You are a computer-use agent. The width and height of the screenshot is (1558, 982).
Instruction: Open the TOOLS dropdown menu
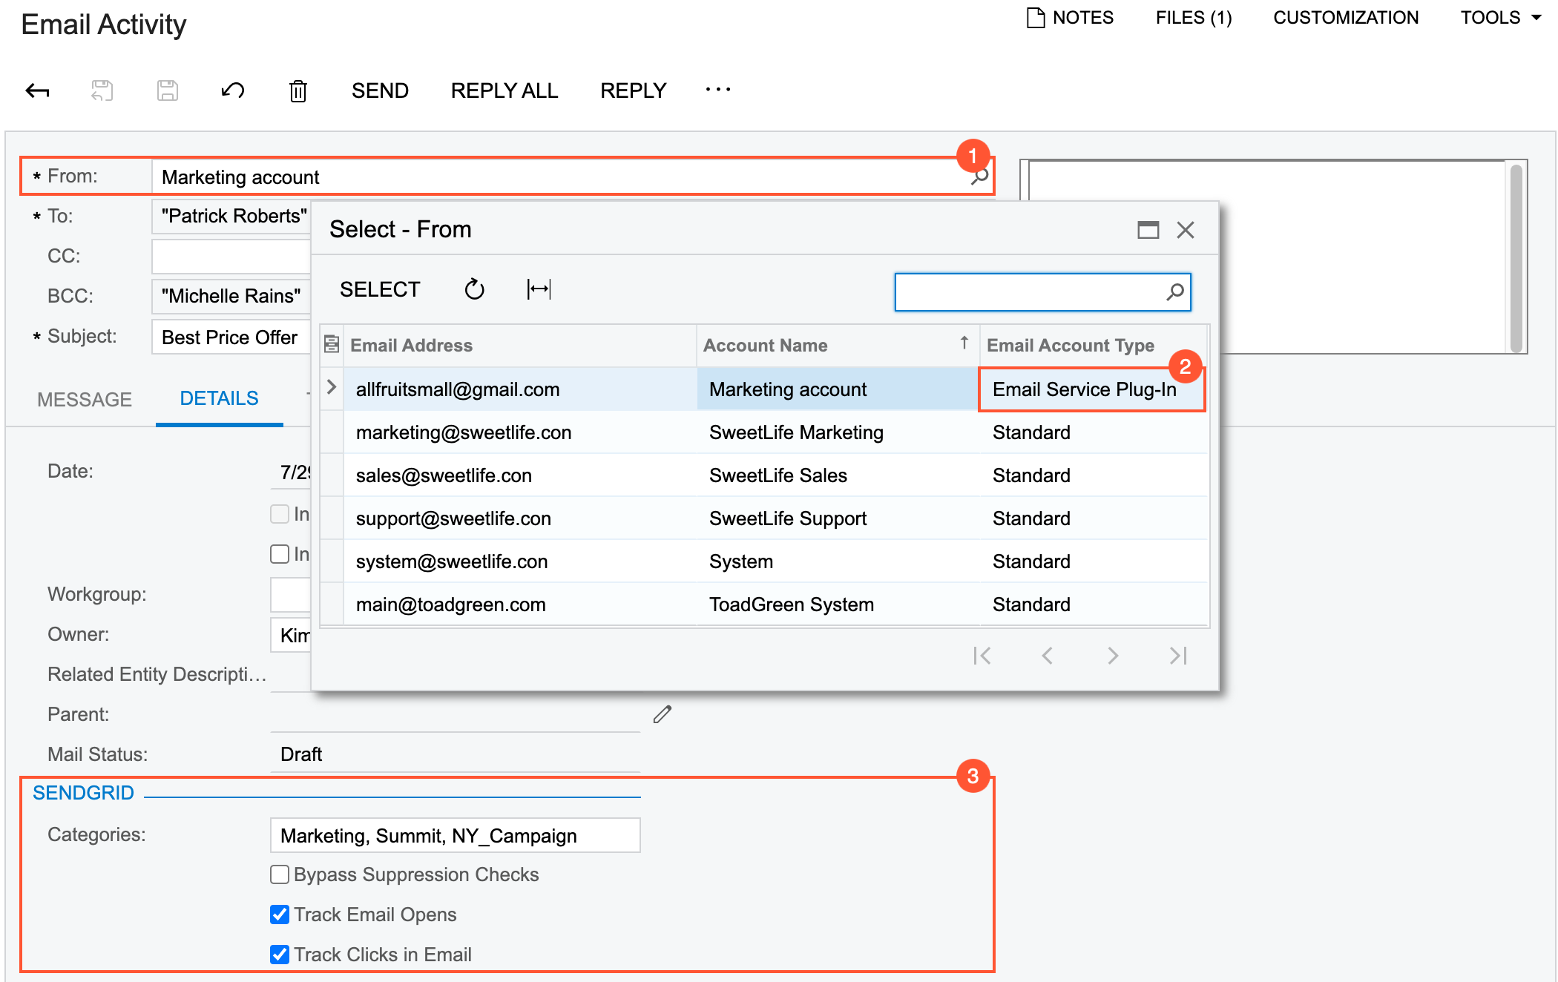coord(1500,18)
